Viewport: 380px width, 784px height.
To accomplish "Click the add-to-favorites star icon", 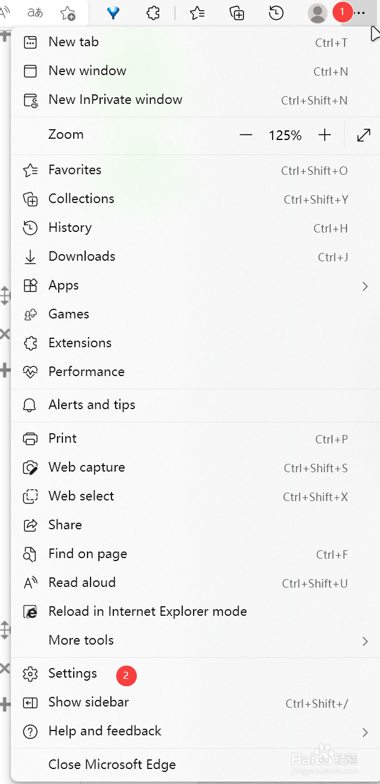I will 68,13.
